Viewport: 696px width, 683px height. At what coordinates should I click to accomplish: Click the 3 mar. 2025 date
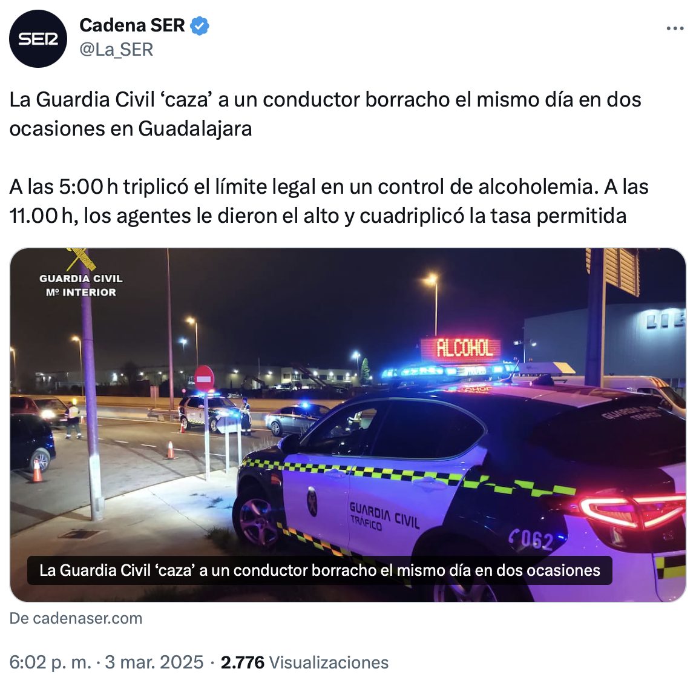tap(154, 662)
